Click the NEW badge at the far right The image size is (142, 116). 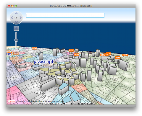(x=125, y=55)
